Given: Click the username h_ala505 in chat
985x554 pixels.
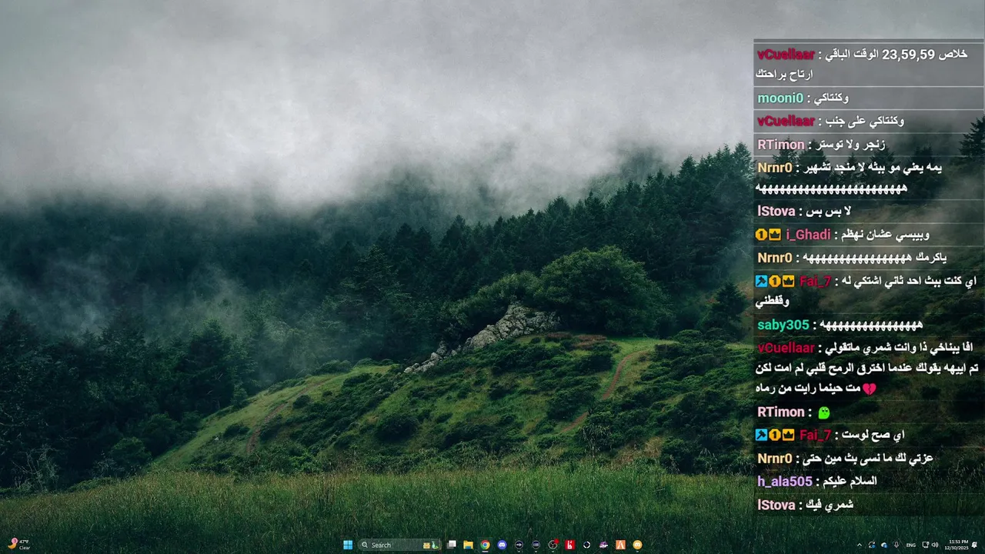Looking at the screenshot, I should point(784,482).
